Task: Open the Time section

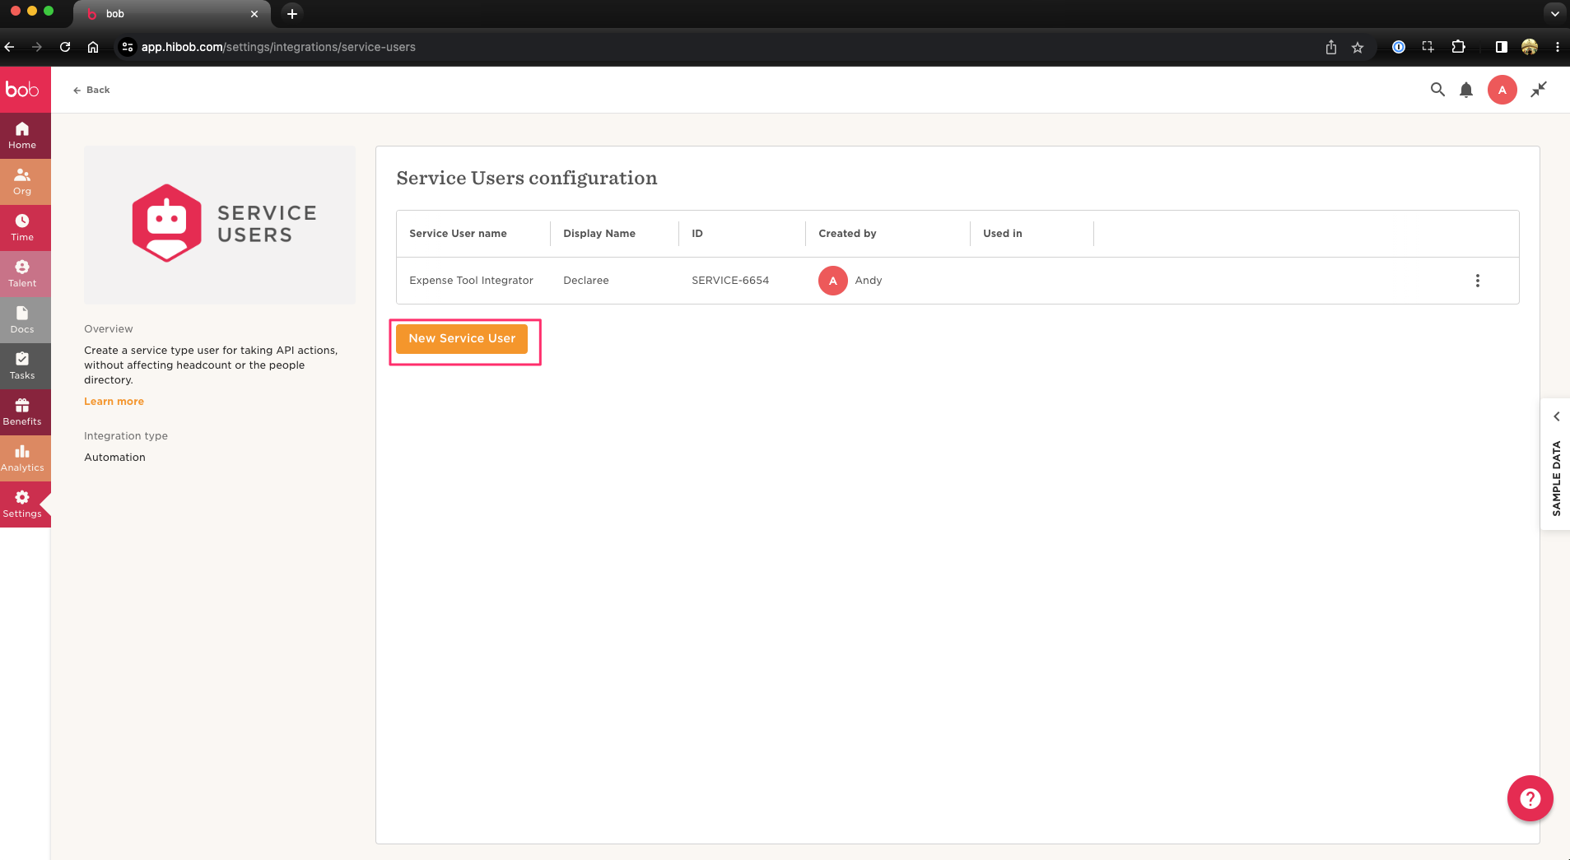Action: [x=22, y=227]
